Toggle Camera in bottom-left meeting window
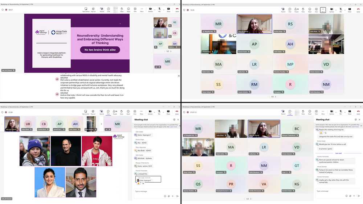363x204 pixels. (x=150, y=112)
